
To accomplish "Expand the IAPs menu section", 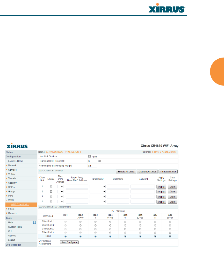I will tap(10, 196).
